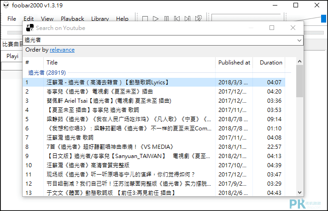Select result 3 蔡佩軒 Ariel Tsai 追光者
This screenshot has width=328, height=211.
154,101
